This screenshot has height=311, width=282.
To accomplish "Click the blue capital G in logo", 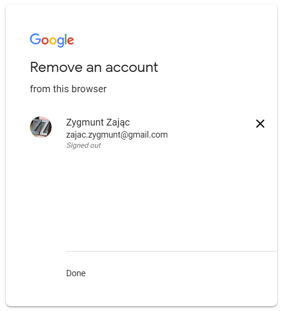I will (x=35, y=39).
